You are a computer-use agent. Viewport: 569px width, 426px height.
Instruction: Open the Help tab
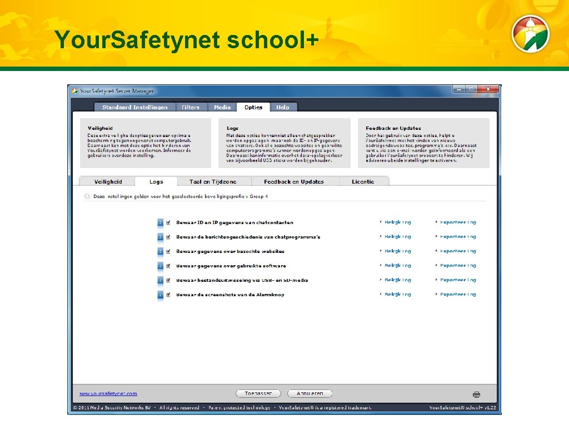click(x=283, y=107)
